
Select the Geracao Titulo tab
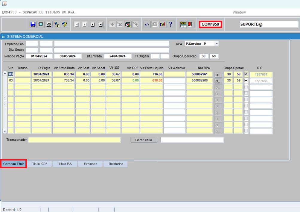coord(13,164)
